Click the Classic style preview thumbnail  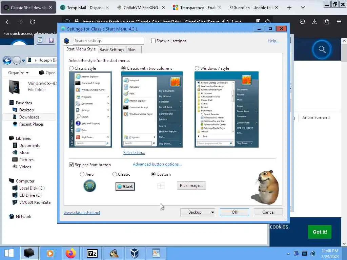[x=90, y=109]
